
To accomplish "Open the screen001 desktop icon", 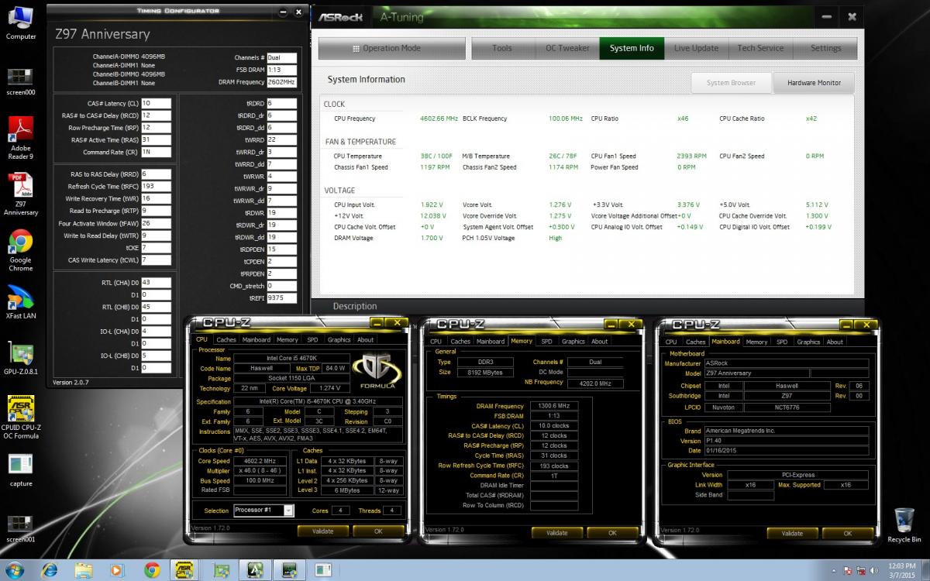I will tap(21, 527).
